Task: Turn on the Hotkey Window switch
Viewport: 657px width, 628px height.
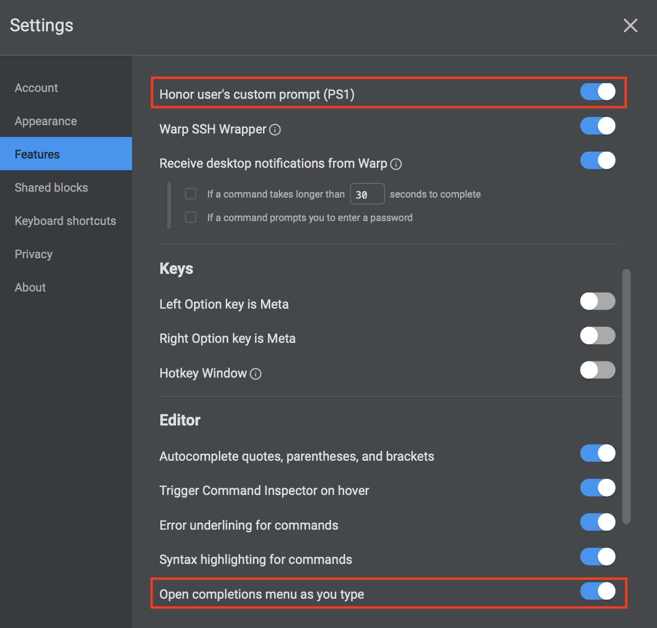Action: 597,370
